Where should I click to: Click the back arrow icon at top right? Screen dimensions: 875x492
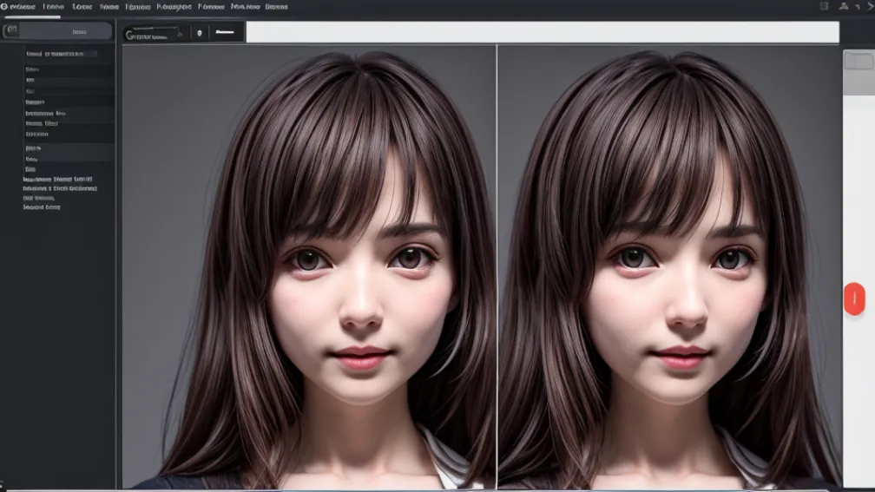click(859, 6)
